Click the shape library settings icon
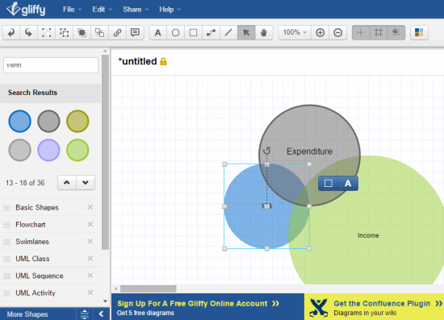 85,314
